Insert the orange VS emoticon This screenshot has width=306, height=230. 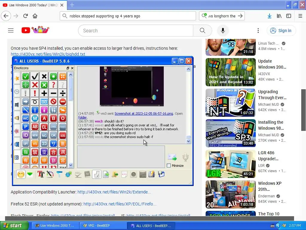[x=35, y=143]
